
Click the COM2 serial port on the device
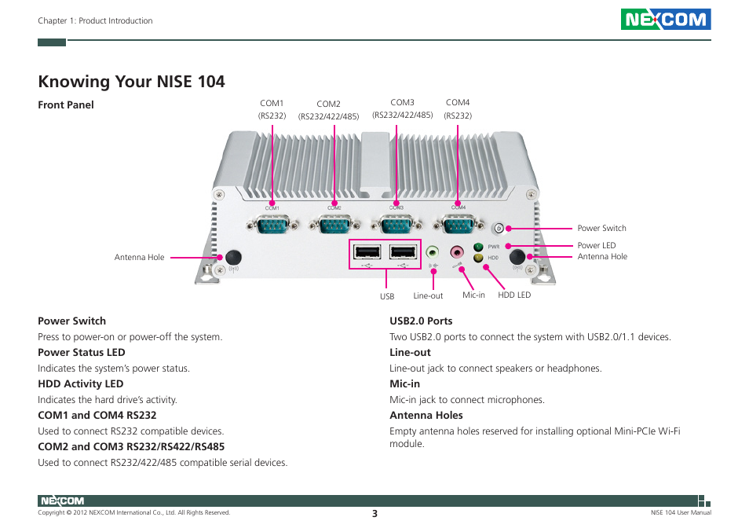tap(334, 224)
